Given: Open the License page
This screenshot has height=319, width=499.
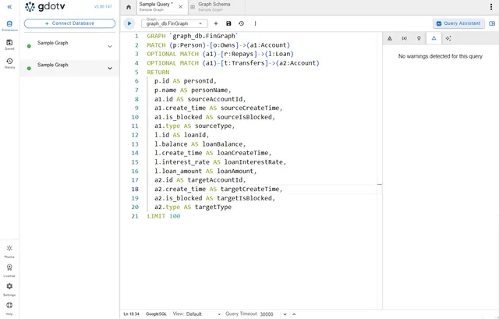Looking at the screenshot, I should tap(9, 271).
